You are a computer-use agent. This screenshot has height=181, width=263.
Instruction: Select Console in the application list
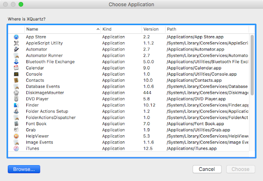point(34,74)
